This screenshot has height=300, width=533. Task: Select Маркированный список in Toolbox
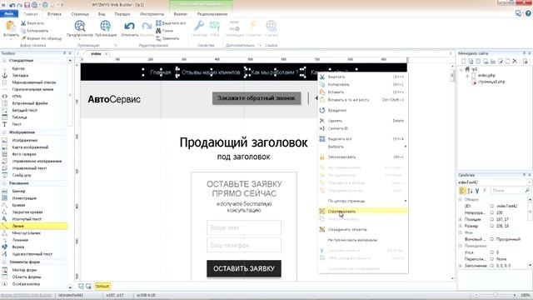pos(33,82)
